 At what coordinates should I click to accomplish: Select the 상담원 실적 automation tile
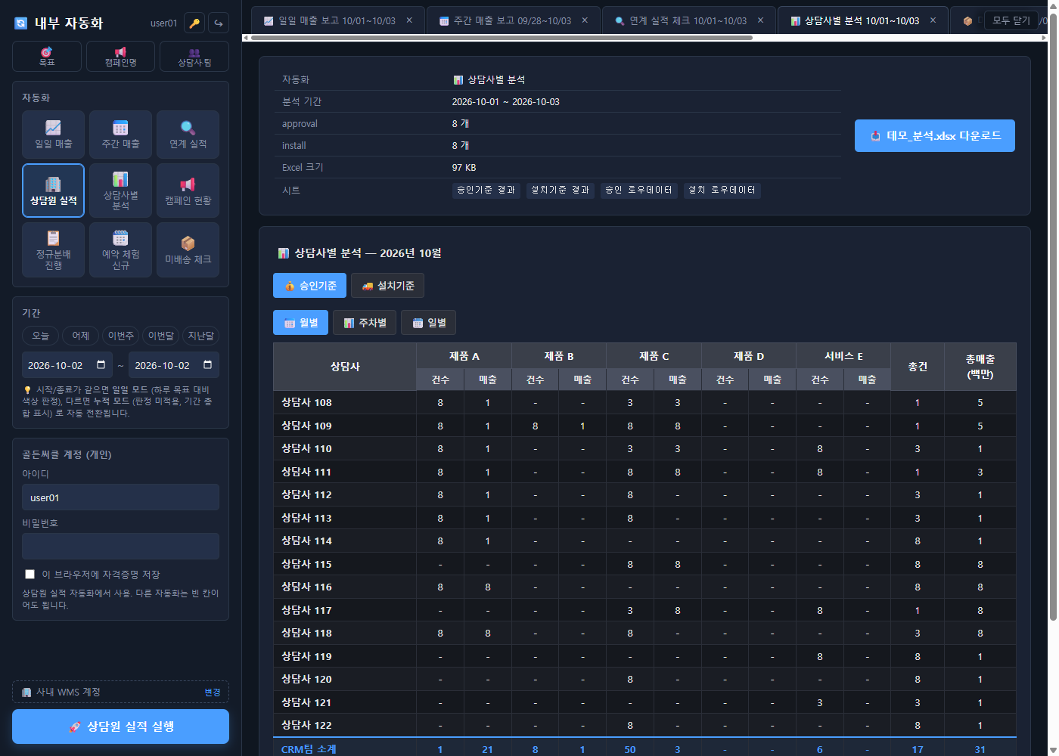[53, 191]
